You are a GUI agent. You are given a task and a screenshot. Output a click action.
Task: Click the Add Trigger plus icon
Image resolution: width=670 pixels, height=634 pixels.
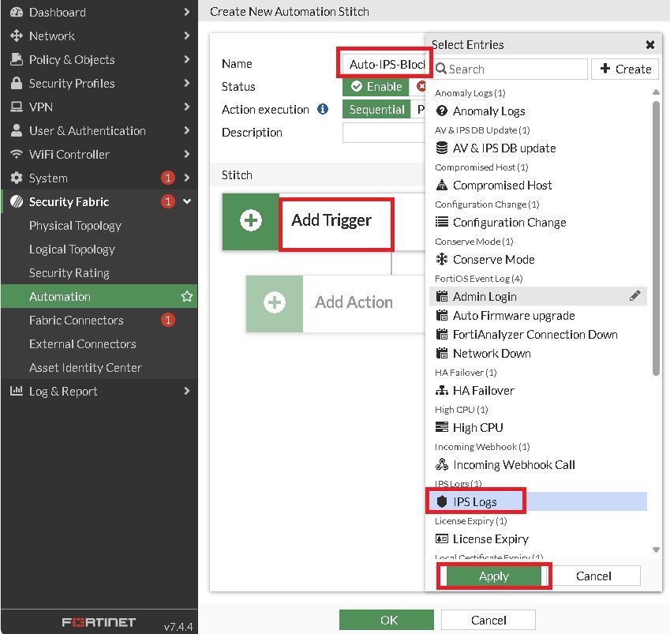click(x=251, y=221)
